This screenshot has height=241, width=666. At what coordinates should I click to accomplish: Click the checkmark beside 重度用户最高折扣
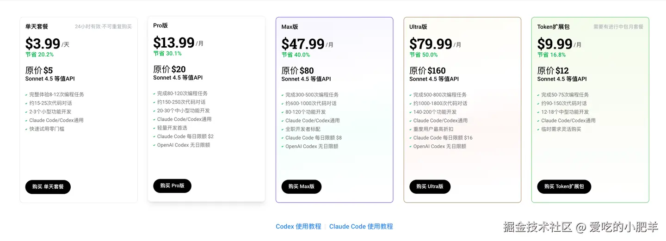(410, 130)
